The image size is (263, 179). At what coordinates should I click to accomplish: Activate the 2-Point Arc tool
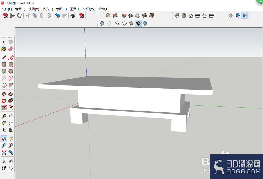click(11, 78)
